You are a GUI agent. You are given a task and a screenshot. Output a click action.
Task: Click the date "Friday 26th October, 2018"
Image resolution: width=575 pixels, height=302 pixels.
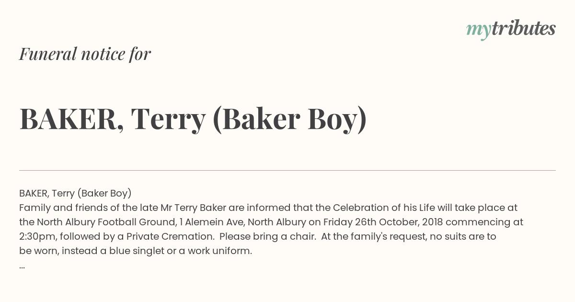[382, 222]
